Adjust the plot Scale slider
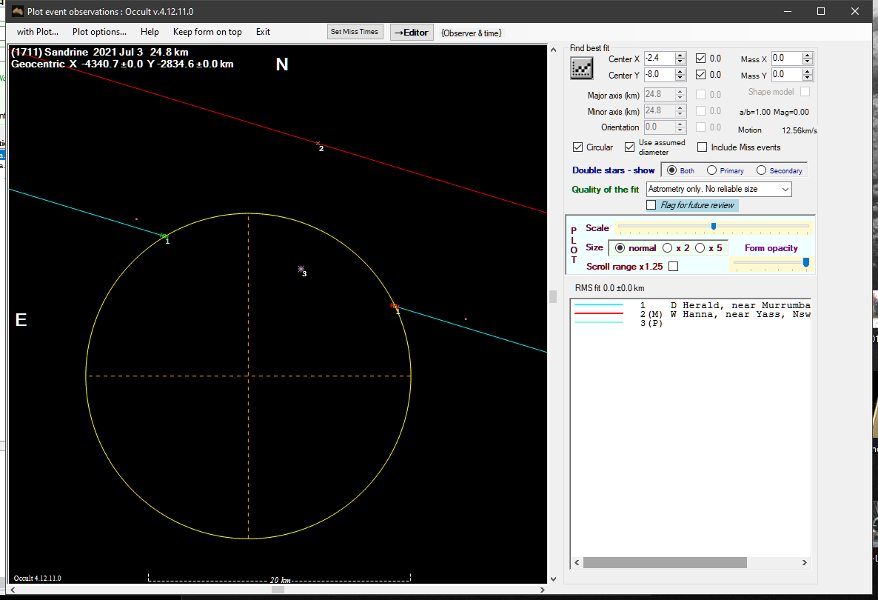878x600 pixels. (x=714, y=227)
